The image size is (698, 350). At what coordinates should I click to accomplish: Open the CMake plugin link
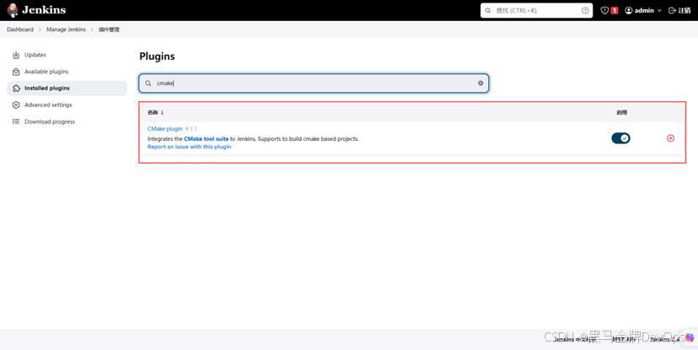pyautogui.click(x=164, y=129)
